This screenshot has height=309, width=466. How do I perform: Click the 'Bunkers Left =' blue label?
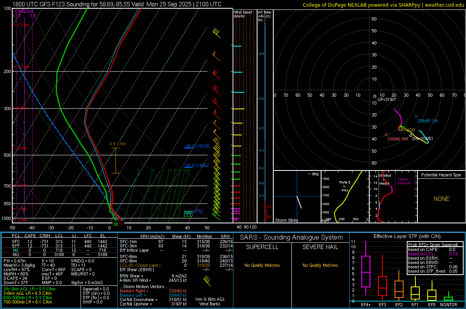coord(133,295)
